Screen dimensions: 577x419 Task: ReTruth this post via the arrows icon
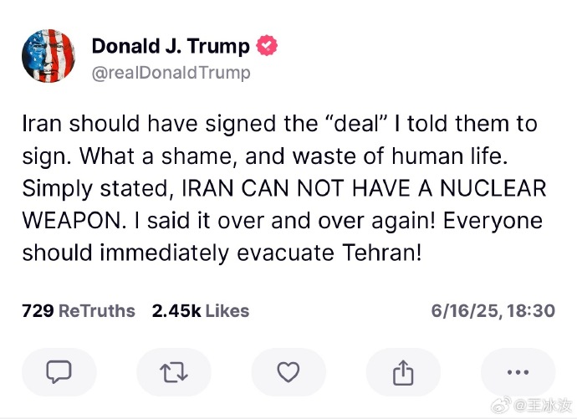tap(173, 371)
